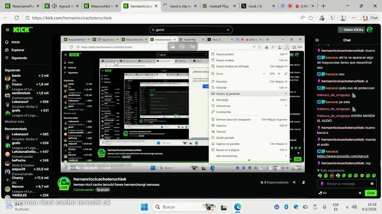Image resolution: width=382 pixels, height=214 pixels.
Task: Go to Inicio in sidebar
Action: (x=13, y=42)
